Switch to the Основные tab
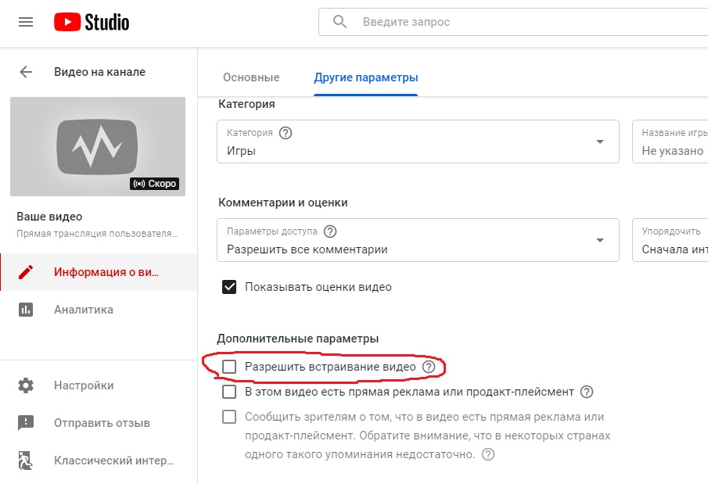This screenshot has height=484, width=708. coord(251,77)
